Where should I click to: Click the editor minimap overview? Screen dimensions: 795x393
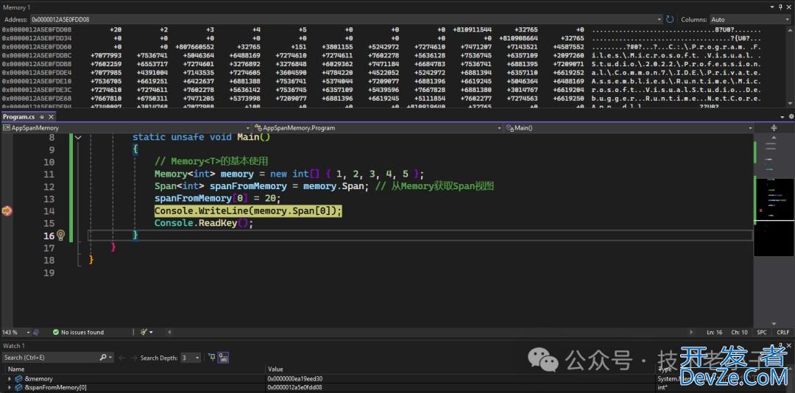773,216
